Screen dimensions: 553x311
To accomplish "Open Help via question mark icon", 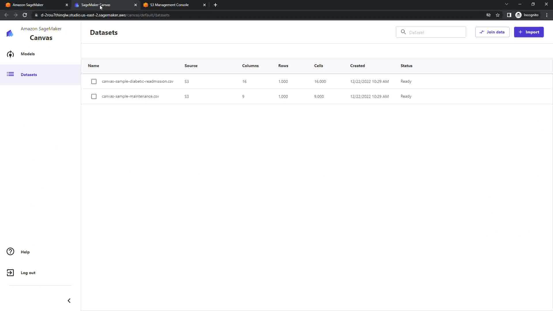I will point(10,252).
